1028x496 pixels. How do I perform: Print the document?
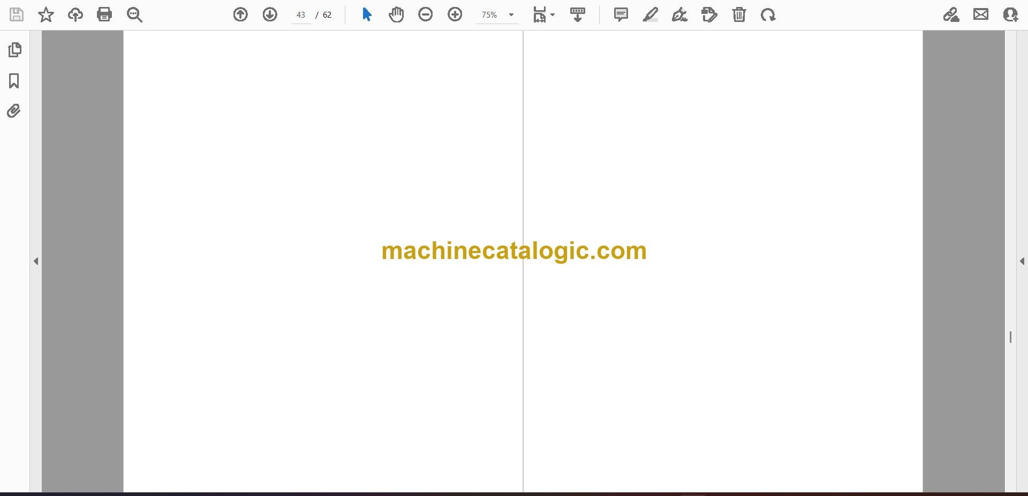click(x=104, y=14)
